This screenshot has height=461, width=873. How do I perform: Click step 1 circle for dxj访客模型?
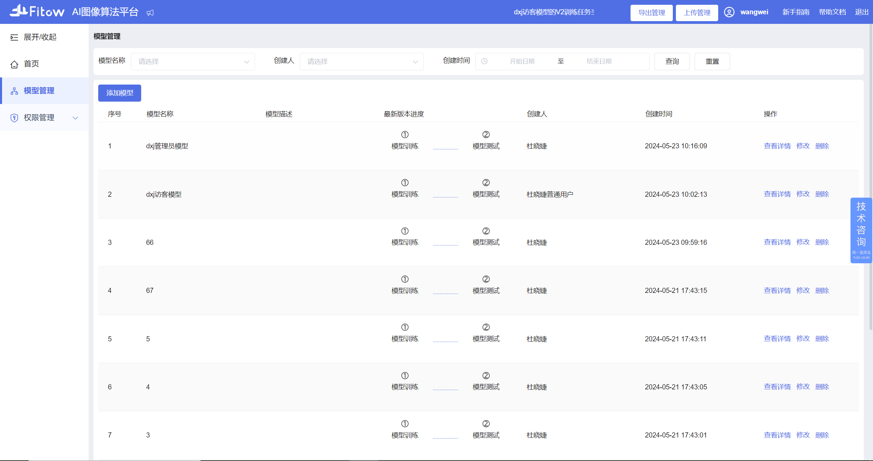pyautogui.click(x=405, y=182)
